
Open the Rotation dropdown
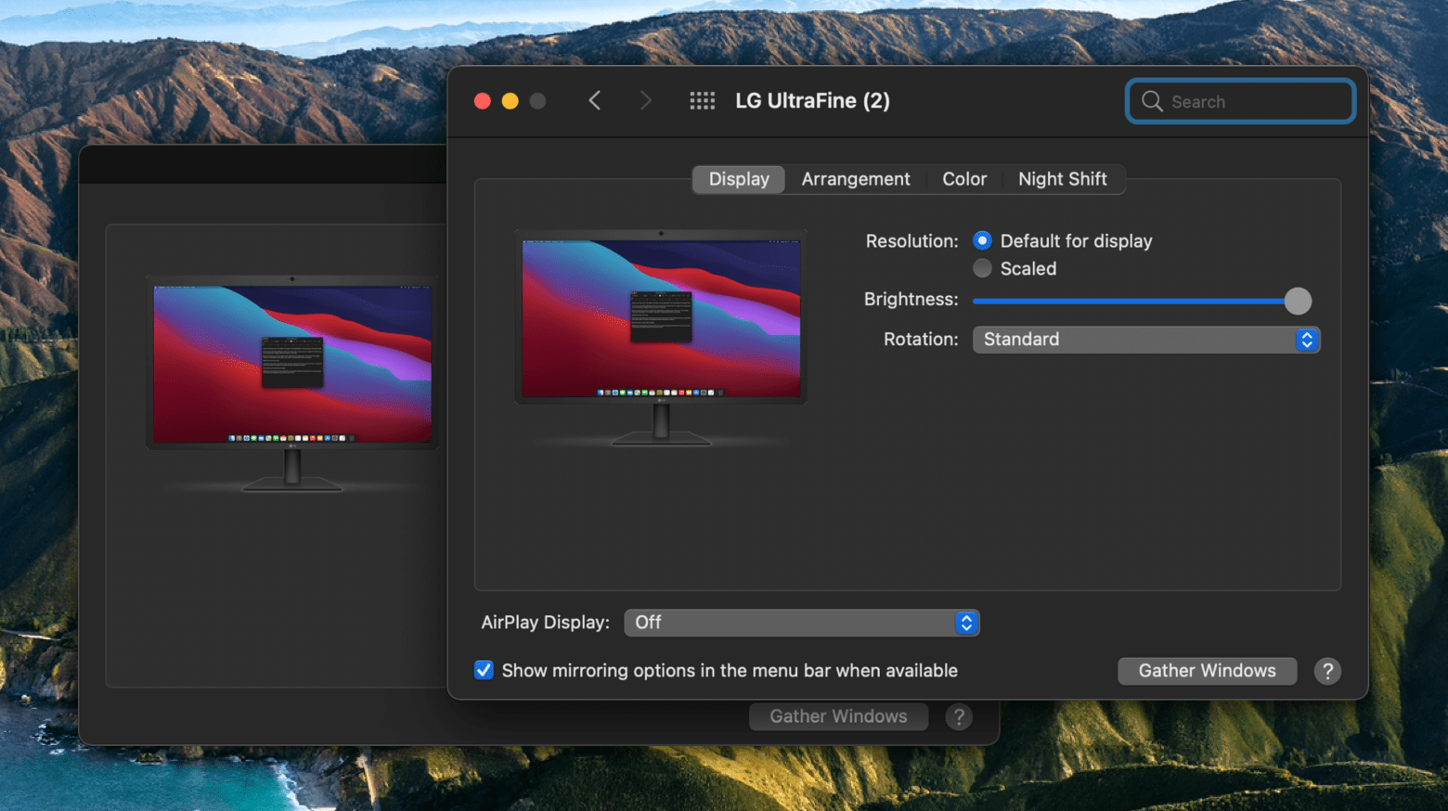tap(1145, 340)
